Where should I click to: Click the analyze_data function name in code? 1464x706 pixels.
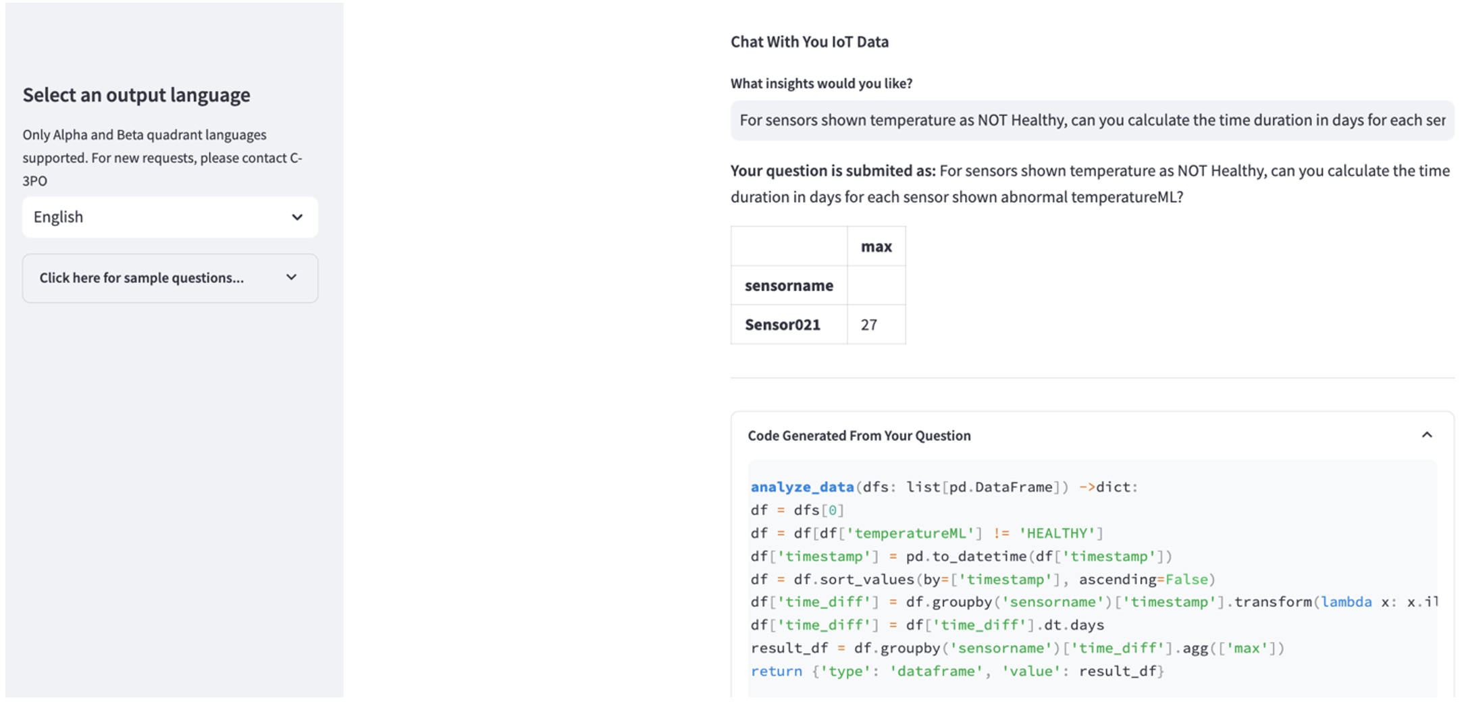(802, 487)
